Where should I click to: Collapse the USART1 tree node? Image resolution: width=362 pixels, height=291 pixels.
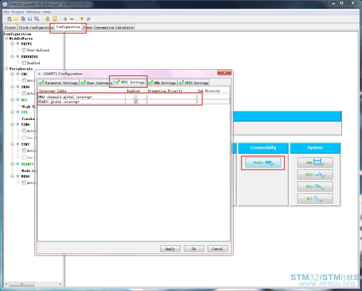13,164
